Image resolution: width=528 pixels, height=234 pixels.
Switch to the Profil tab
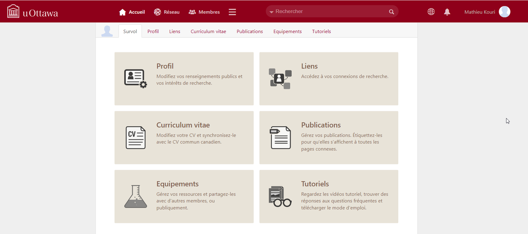[x=153, y=31]
